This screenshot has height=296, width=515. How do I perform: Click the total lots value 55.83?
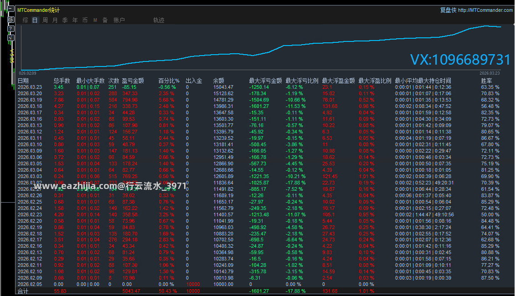pyautogui.click(x=60, y=291)
